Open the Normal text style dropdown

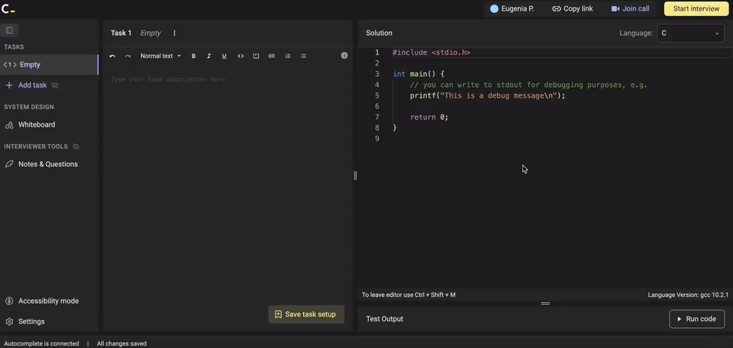click(x=160, y=56)
